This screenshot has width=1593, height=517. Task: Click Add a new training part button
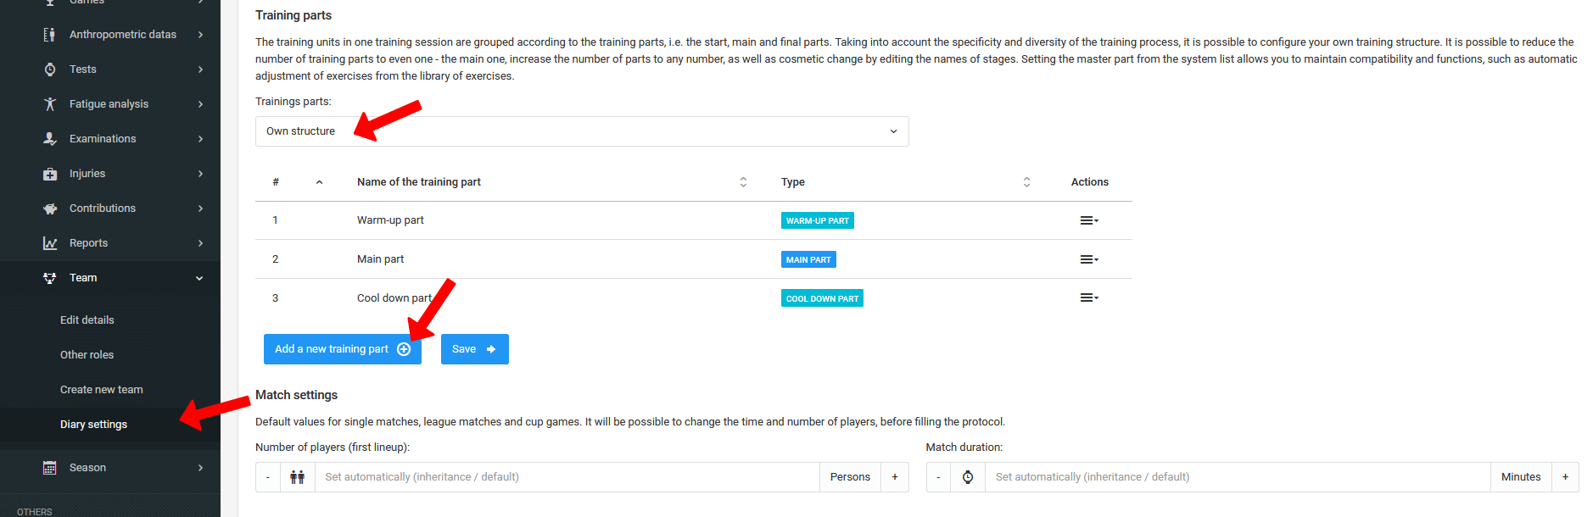[x=342, y=349]
